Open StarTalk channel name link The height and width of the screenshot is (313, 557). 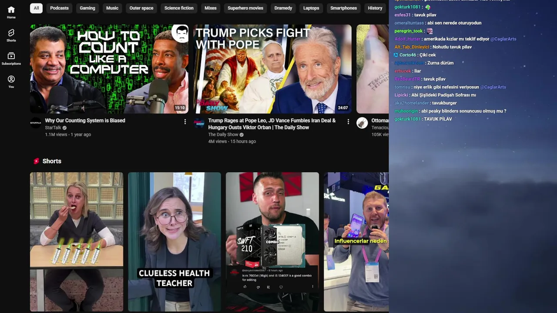[x=53, y=128]
